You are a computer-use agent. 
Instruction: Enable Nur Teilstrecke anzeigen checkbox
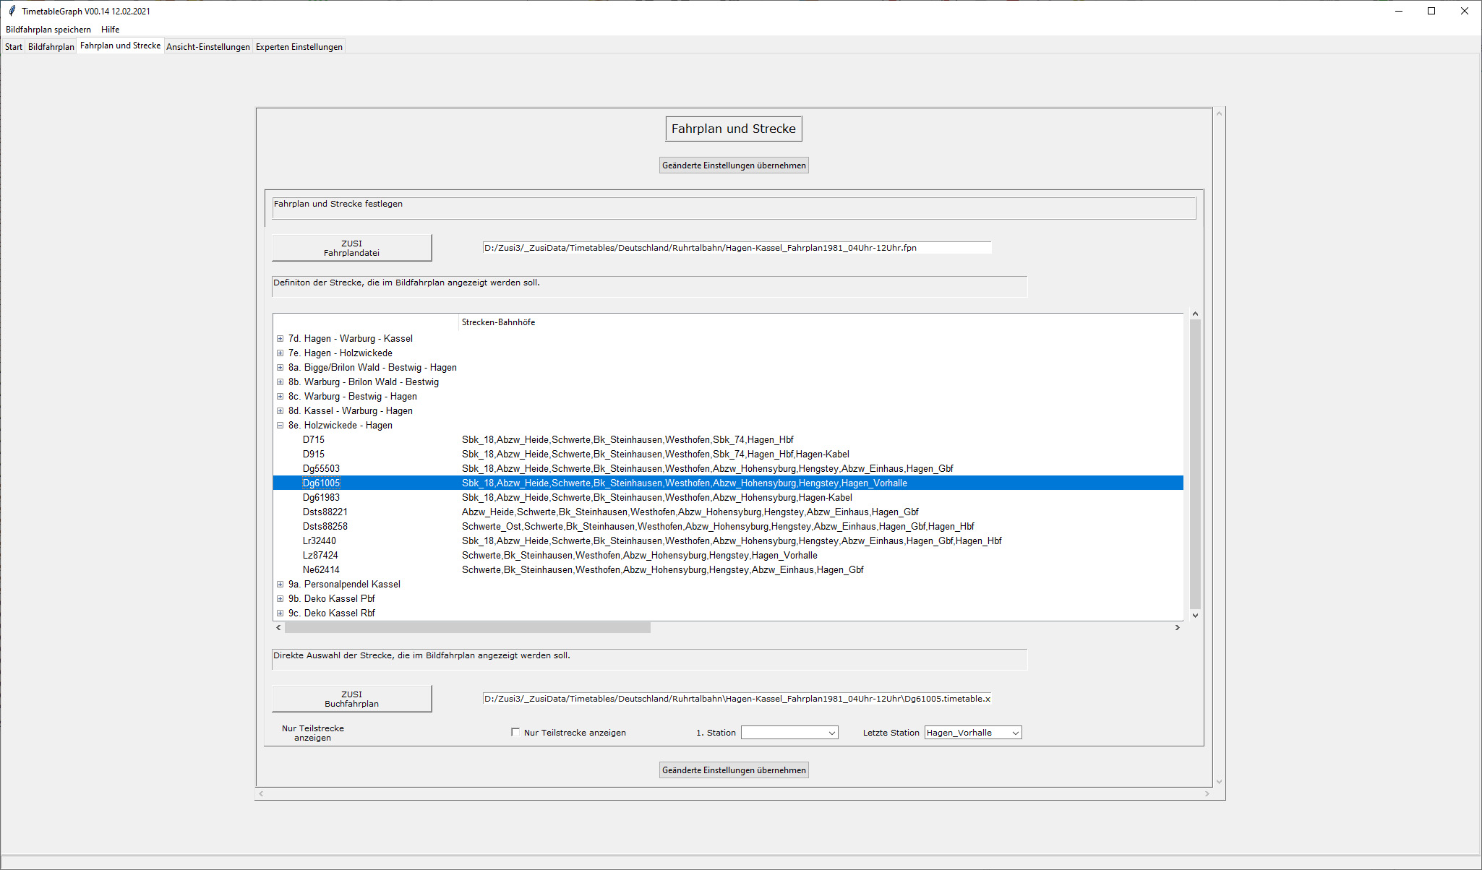pyautogui.click(x=515, y=732)
